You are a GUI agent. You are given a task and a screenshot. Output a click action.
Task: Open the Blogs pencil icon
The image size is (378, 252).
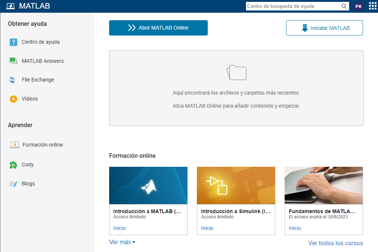coord(14,183)
